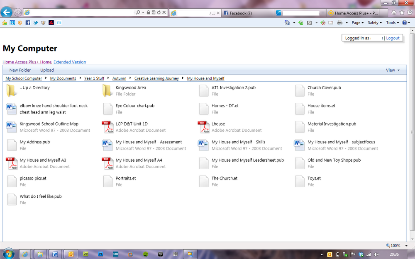The height and width of the screenshot is (259, 415).
Task: Open Dreamweaver from the taskbar
Action: pyautogui.click(x=85, y=254)
